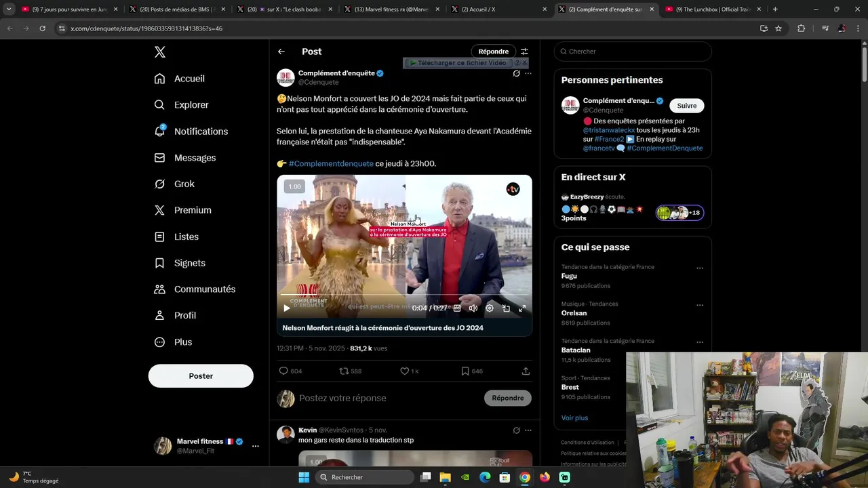Image resolution: width=868 pixels, height=488 pixels.
Task: Go to Accueil in sidebar
Action: 180,79
